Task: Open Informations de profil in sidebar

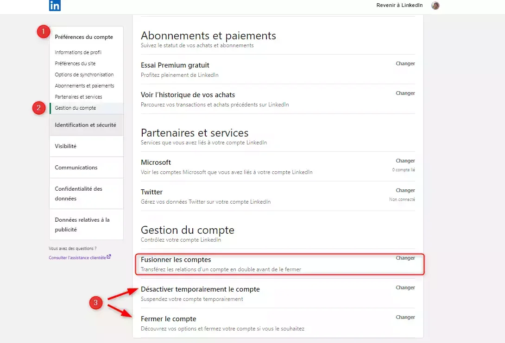Action: [78, 52]
